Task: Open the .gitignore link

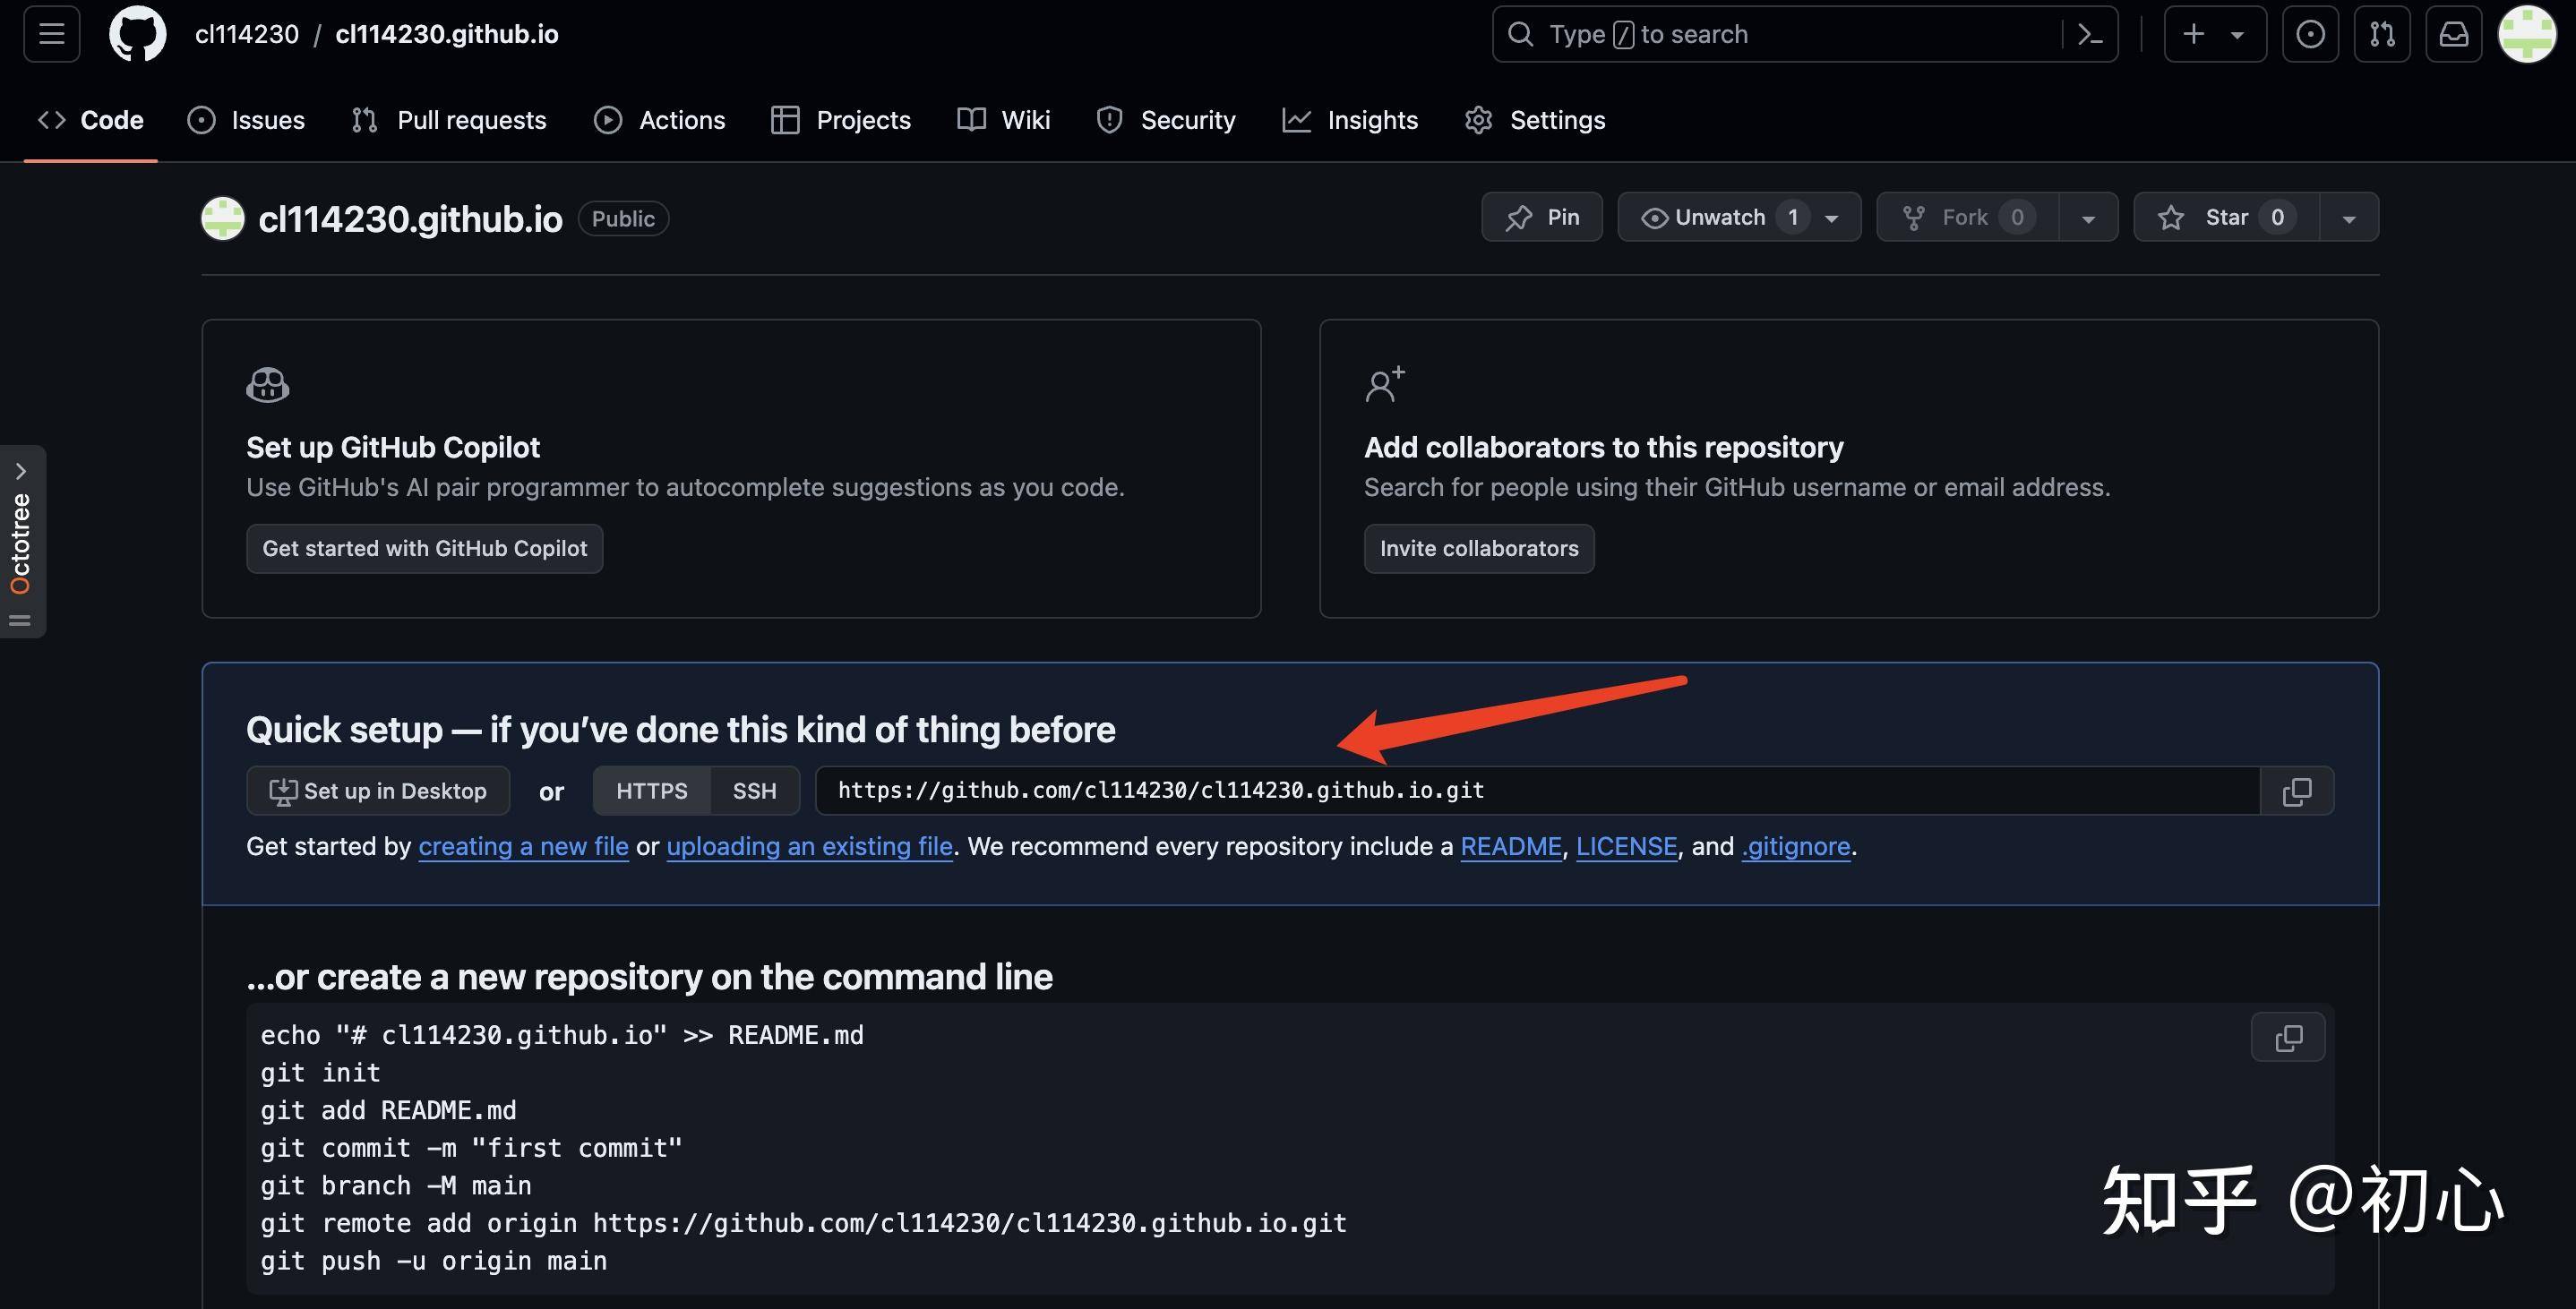Action: [1796, 846]
